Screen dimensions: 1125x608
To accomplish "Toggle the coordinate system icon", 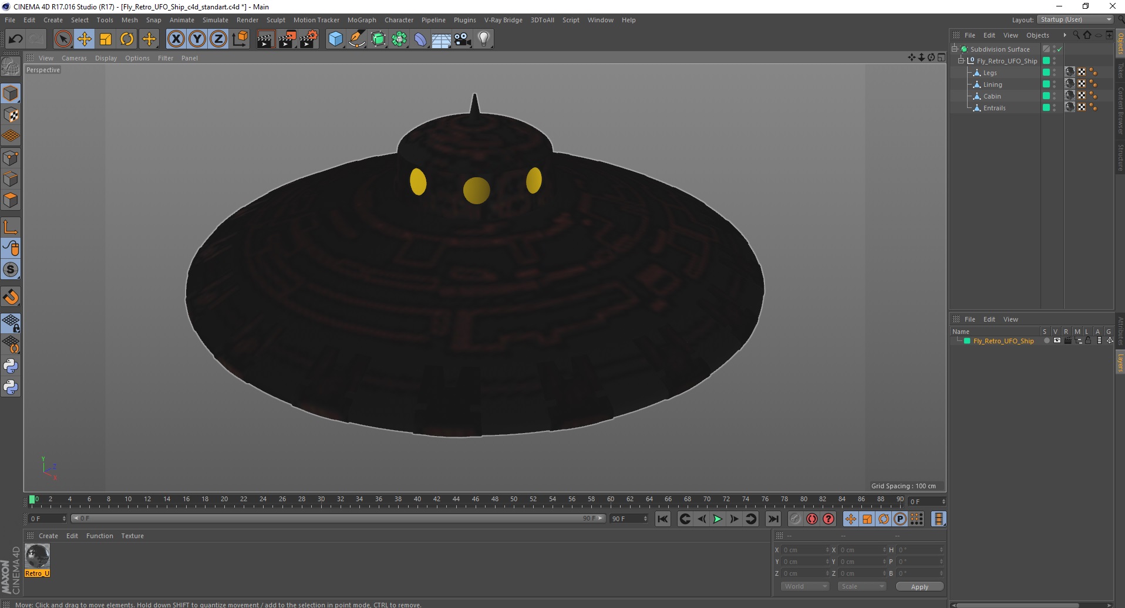I will pyautogui.click(x=240, y=39).
